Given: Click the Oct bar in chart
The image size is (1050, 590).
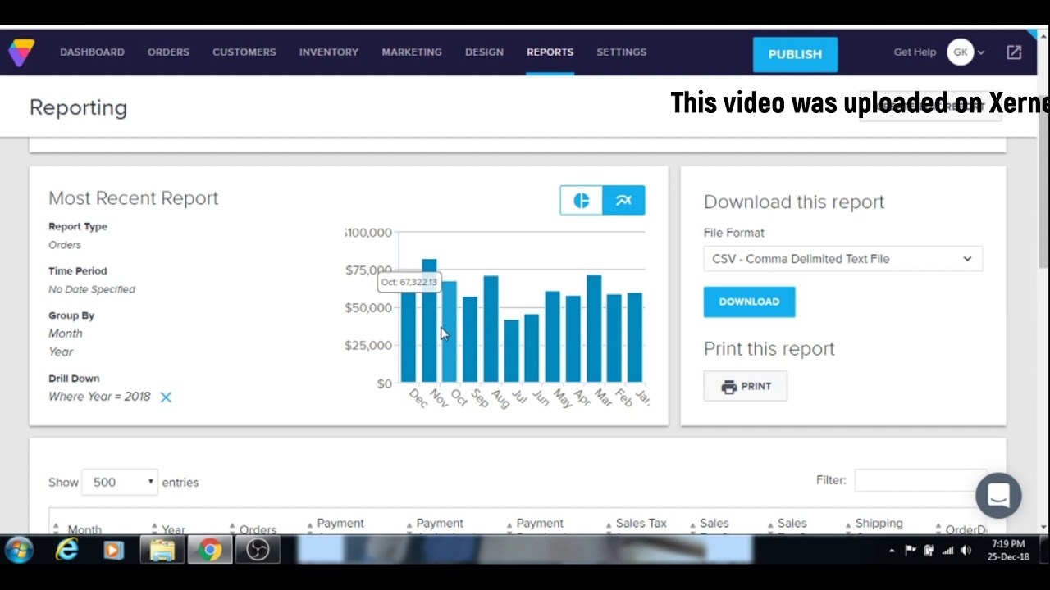Looking at the screenshot, I should 450,332.
